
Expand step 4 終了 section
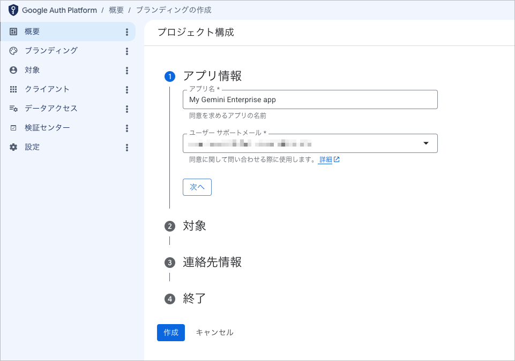185,299
